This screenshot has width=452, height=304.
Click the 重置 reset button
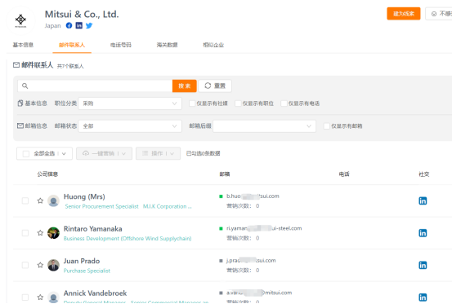coord(215,86)
